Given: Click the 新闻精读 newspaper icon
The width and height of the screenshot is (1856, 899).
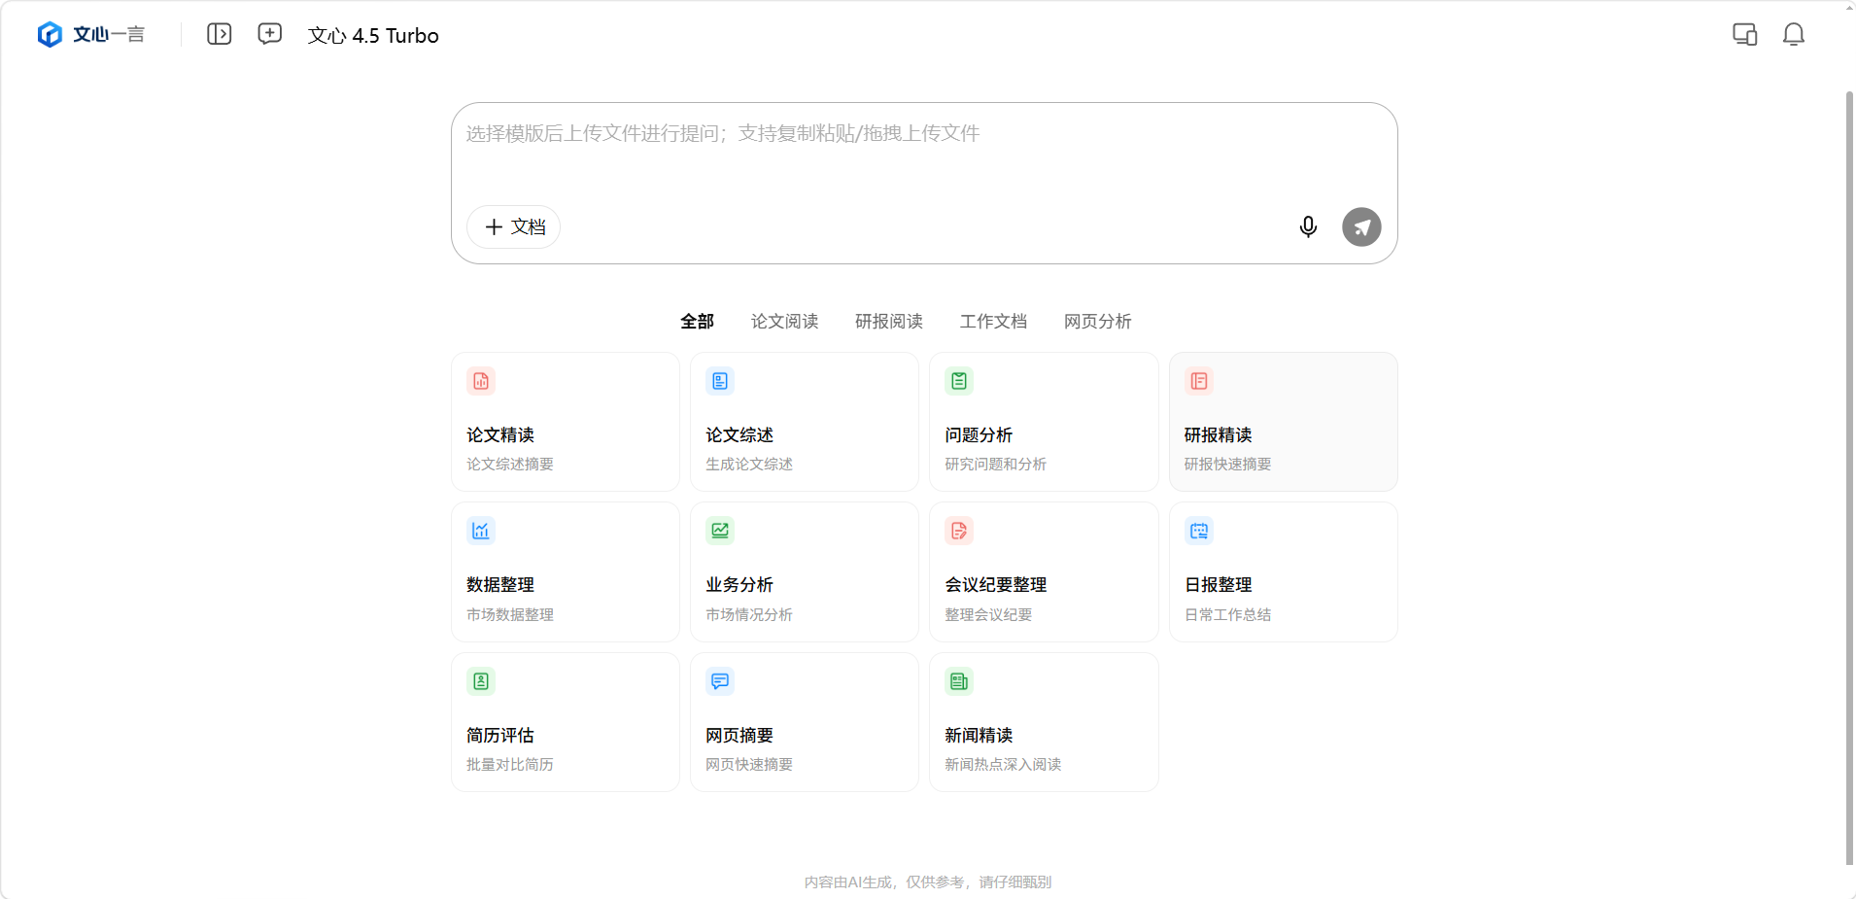Looking at the screenshot, I should coord(959,681).
